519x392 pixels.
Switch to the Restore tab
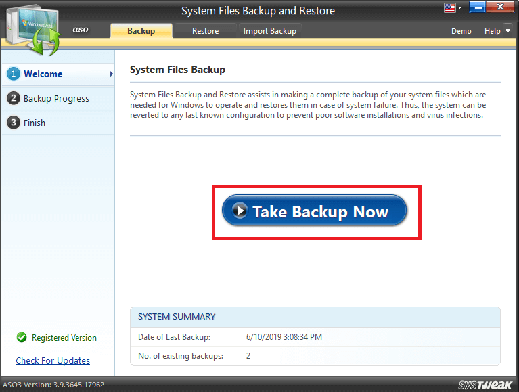coord(205,31)
